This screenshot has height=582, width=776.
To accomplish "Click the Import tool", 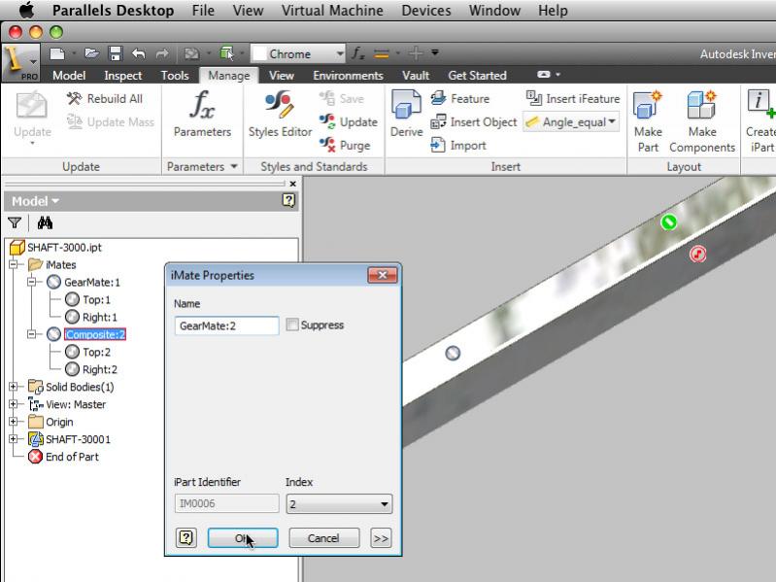I will click(x=458, y=145).
